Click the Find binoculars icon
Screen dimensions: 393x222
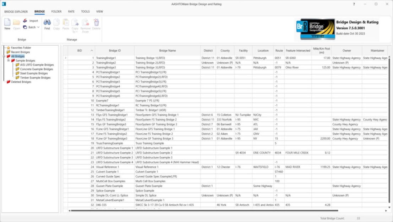click(x=47, y=22)
